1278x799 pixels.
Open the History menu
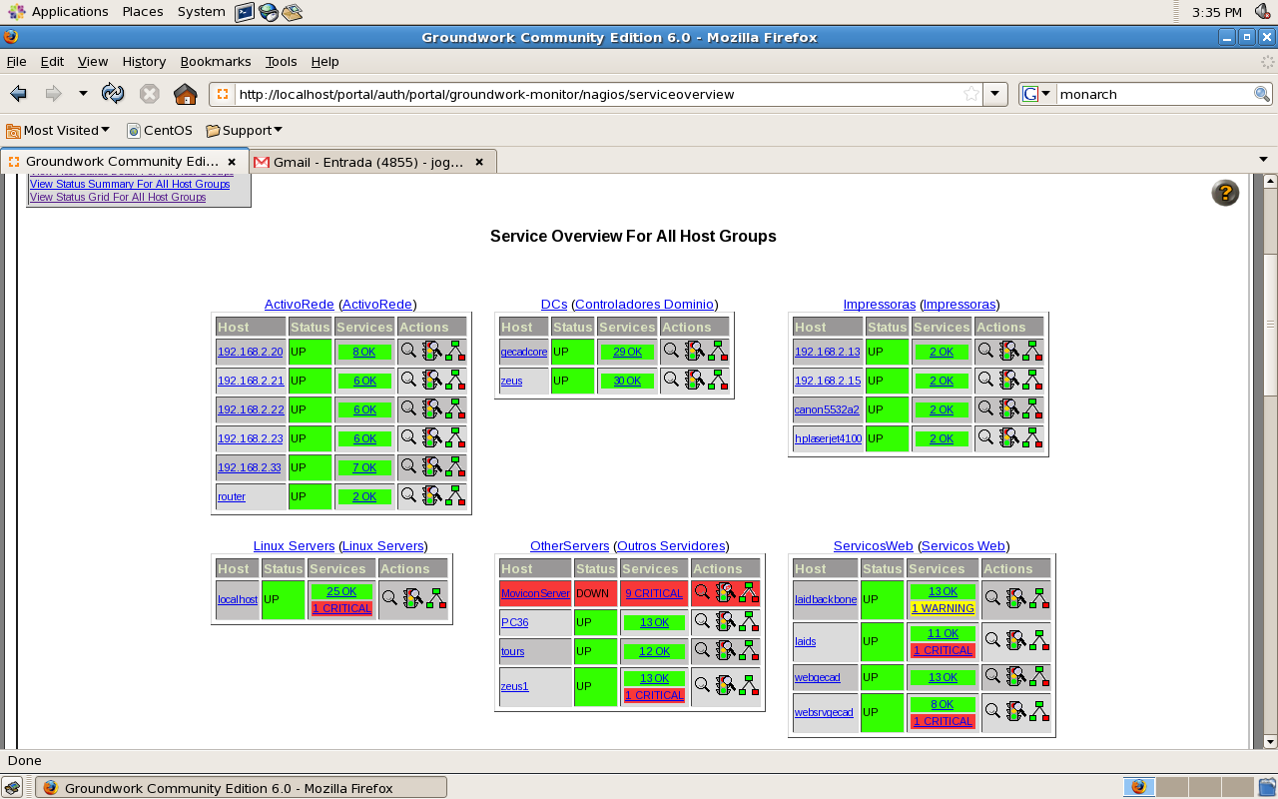click(144, 61)
